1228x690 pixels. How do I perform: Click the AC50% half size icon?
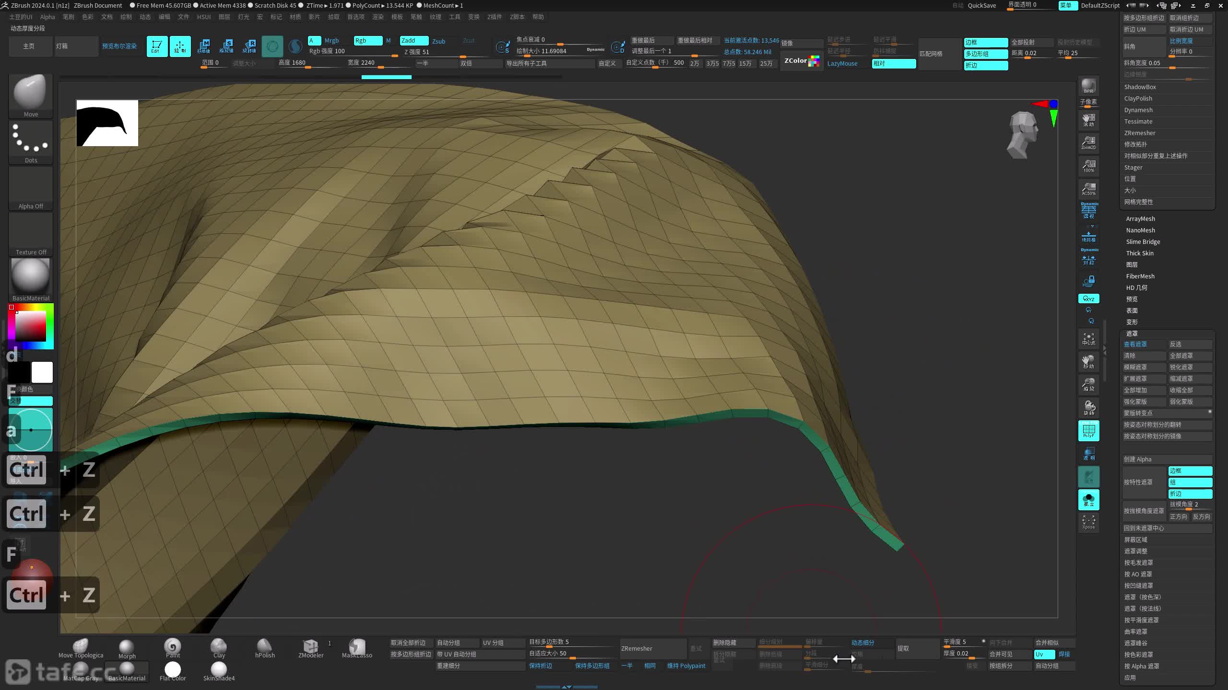tap(1088, 189)
